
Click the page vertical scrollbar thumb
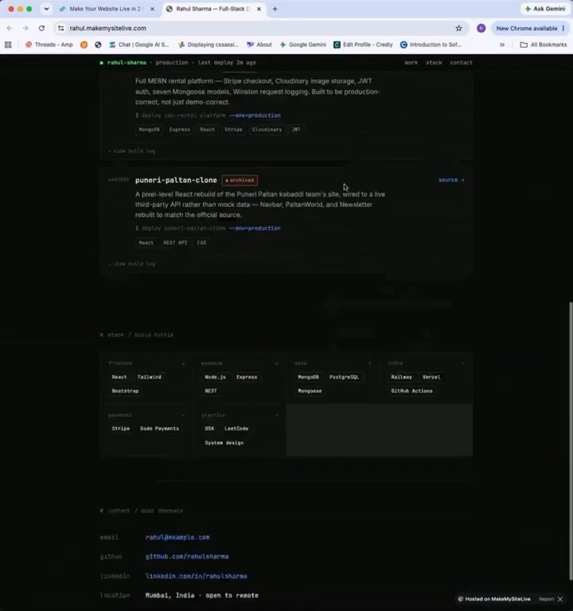[x=571, y=440]
